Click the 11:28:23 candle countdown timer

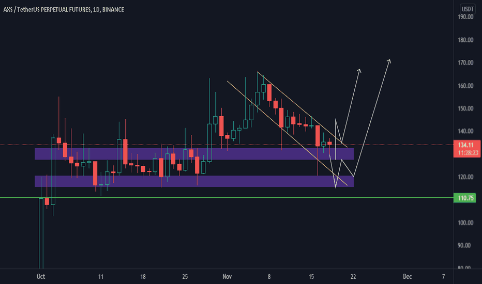[468, 153]
